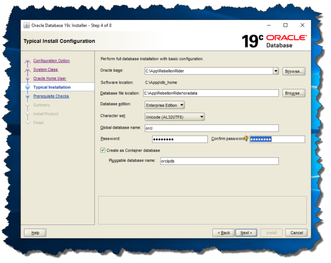Click the Software location path C:\Appp\db_home

pos(161,83)
